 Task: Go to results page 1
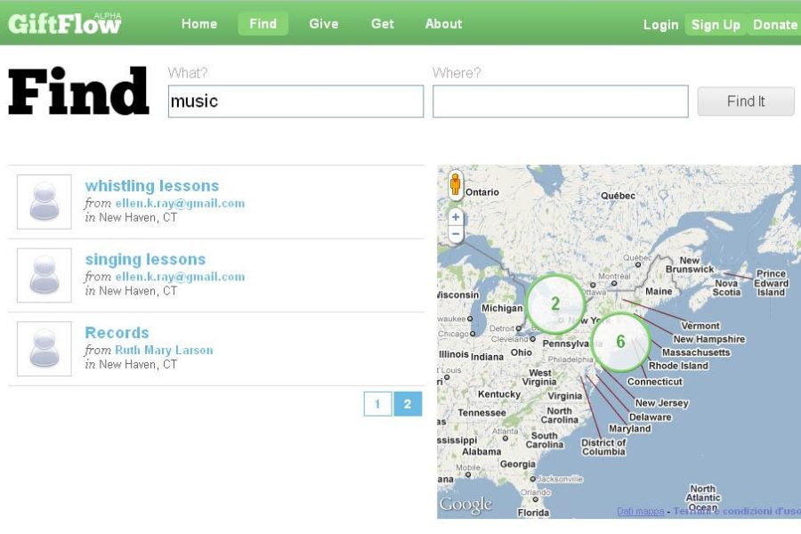click(x=377, y=404)
